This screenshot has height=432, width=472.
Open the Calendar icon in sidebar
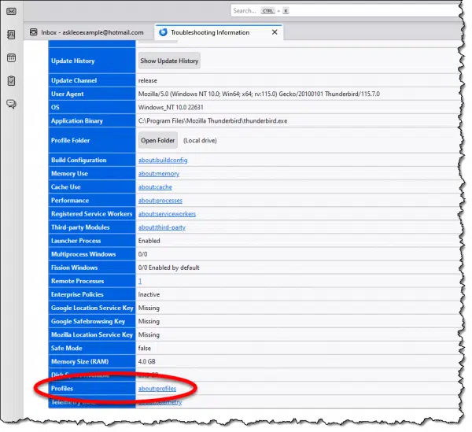(11, 57)
